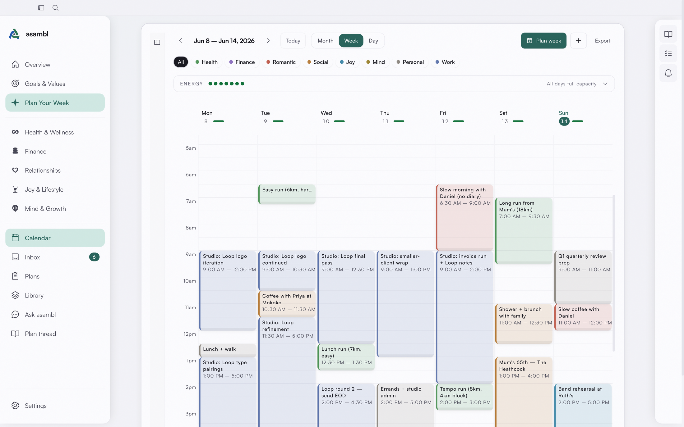Open Settings gear icon
The height and width of the screenshot is (427, 684).
pos(15,406)
